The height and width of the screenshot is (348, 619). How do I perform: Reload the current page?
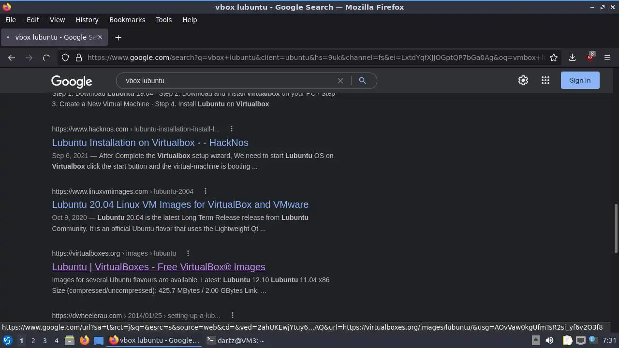46,58
